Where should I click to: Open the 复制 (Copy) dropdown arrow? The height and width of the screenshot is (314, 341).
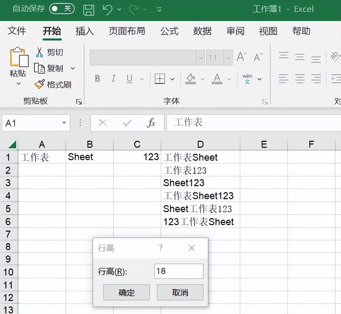(73, 68)
